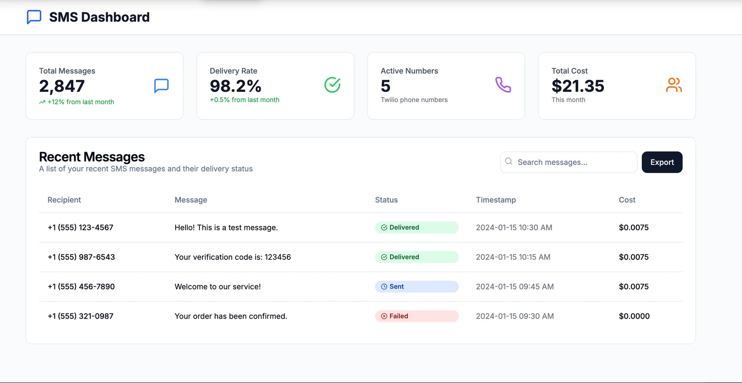Click Delivered badge for 987-6543 row
742x383 pixels.
point(417,257)
